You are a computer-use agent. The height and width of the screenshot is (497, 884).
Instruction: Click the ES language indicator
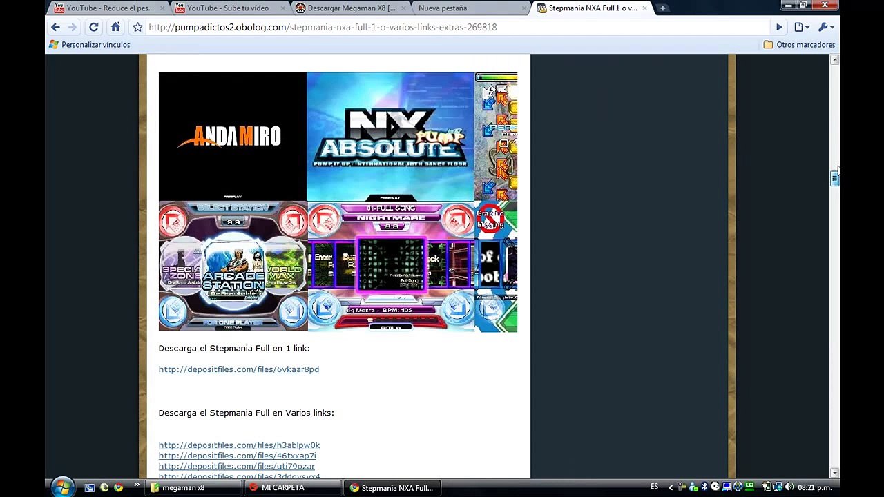click(x=654, y=487)
